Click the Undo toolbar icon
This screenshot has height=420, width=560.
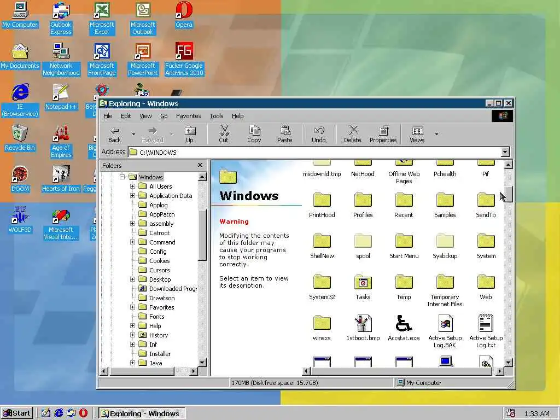pyautogui.click(x=319, y=134)
